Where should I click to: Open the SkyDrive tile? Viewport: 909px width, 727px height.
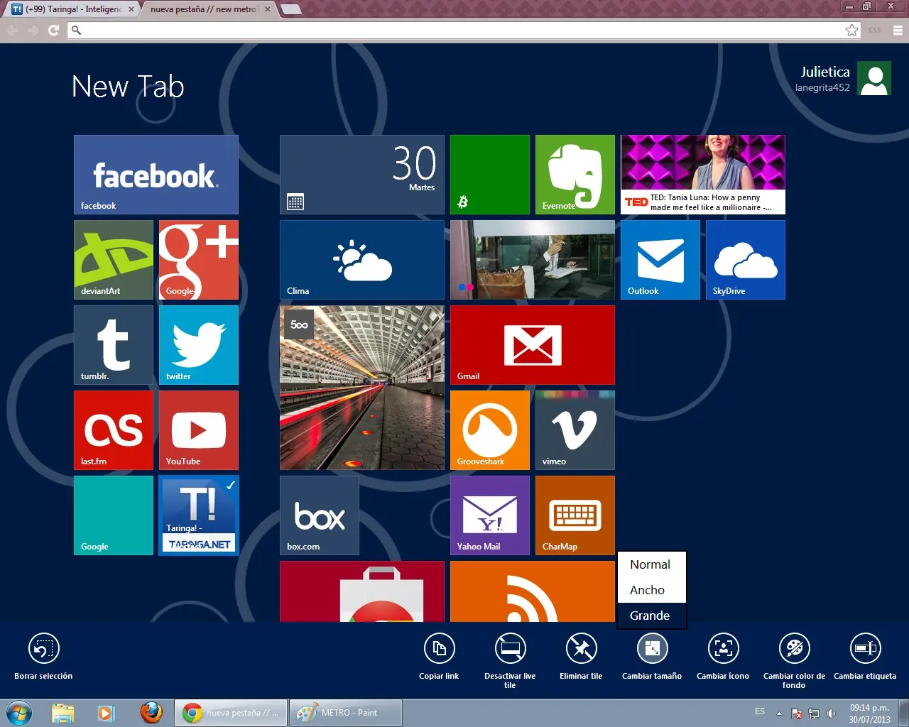coord(746,260)
